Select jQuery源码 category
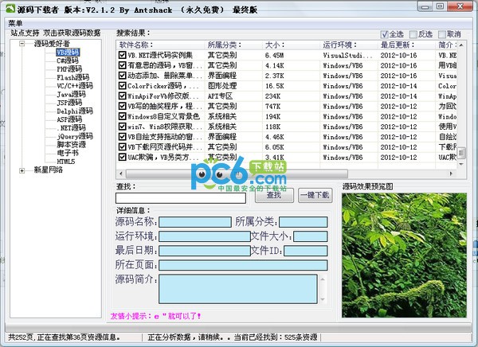This screenshot has height=347, width=478. 75,136
